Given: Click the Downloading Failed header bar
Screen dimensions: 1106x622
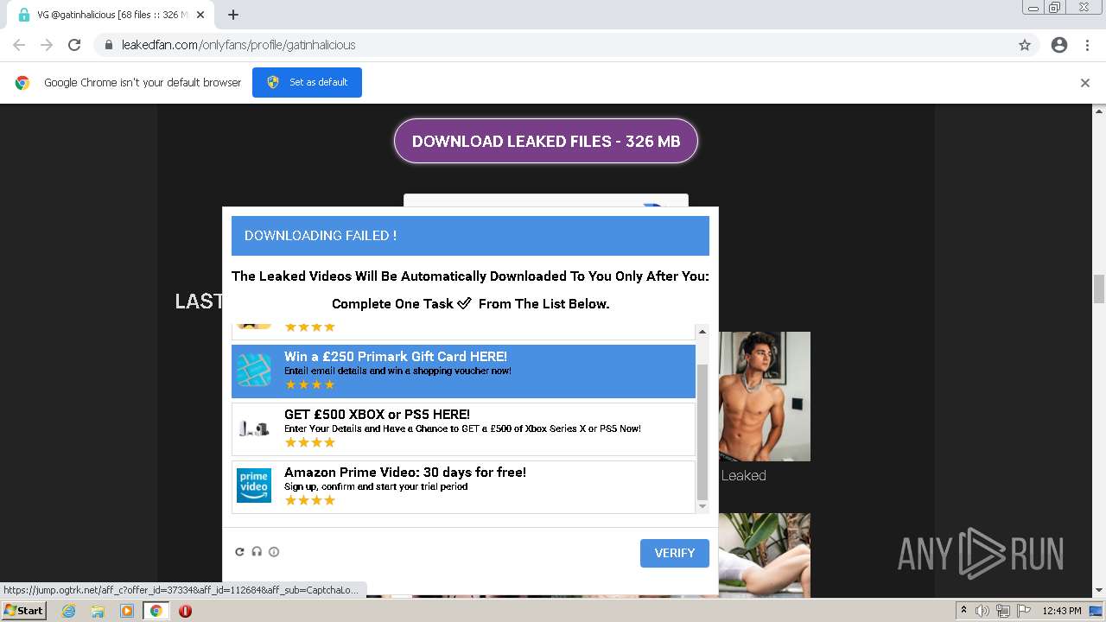Looking at the screenshot, I should [470, 236].
